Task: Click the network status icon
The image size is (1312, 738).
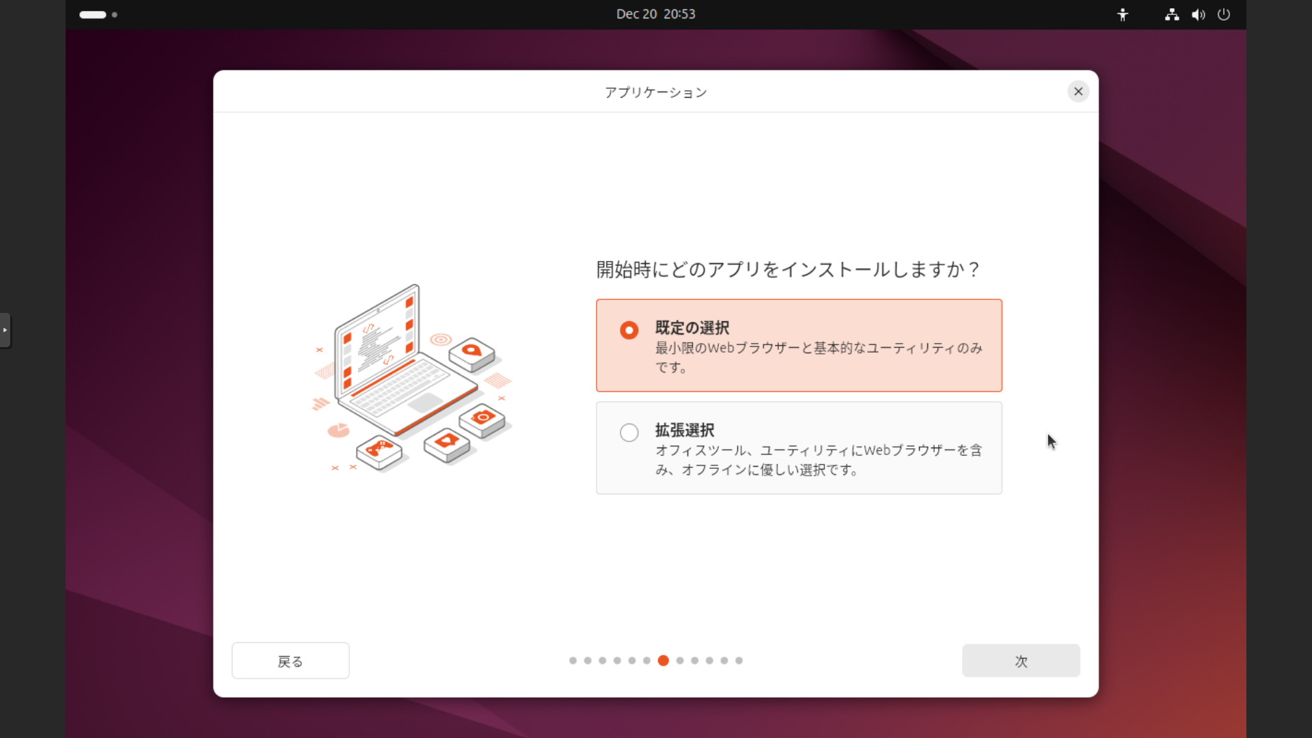Action: [1172, 14]
